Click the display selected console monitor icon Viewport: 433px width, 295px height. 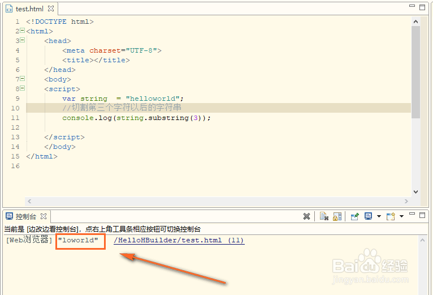pos(368,216)
